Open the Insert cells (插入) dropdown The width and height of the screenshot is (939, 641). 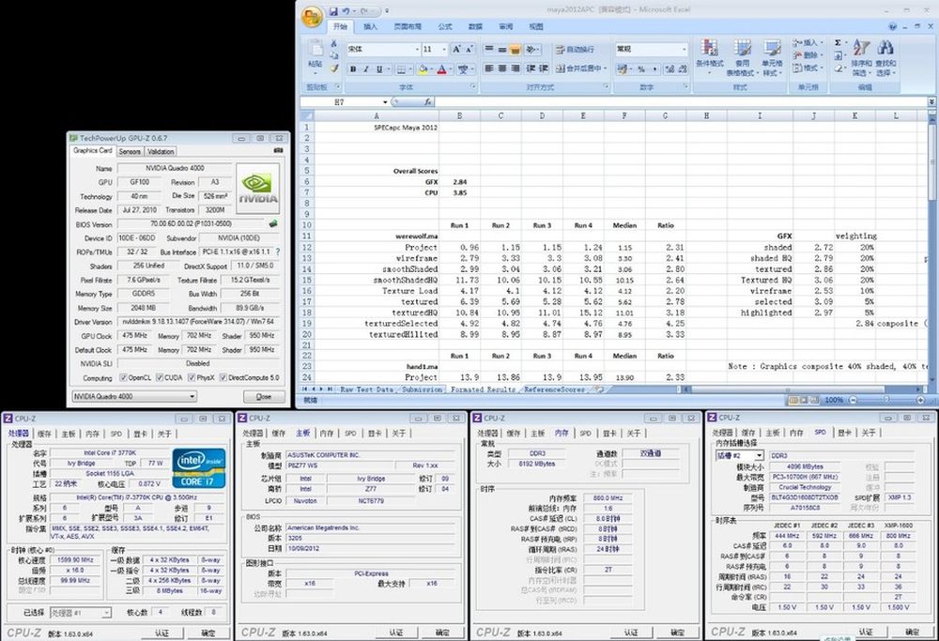(x=808, y=43)
